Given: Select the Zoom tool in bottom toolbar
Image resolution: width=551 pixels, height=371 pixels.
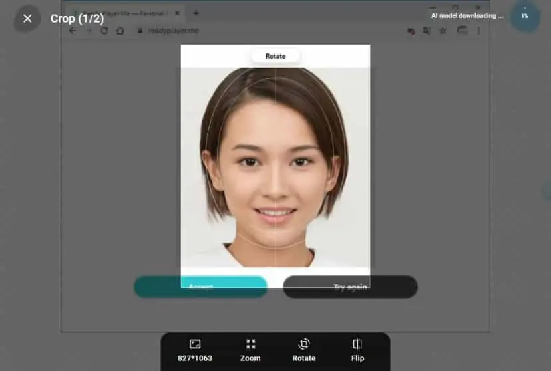Looking at the screenshot, I should pos(250,350).
